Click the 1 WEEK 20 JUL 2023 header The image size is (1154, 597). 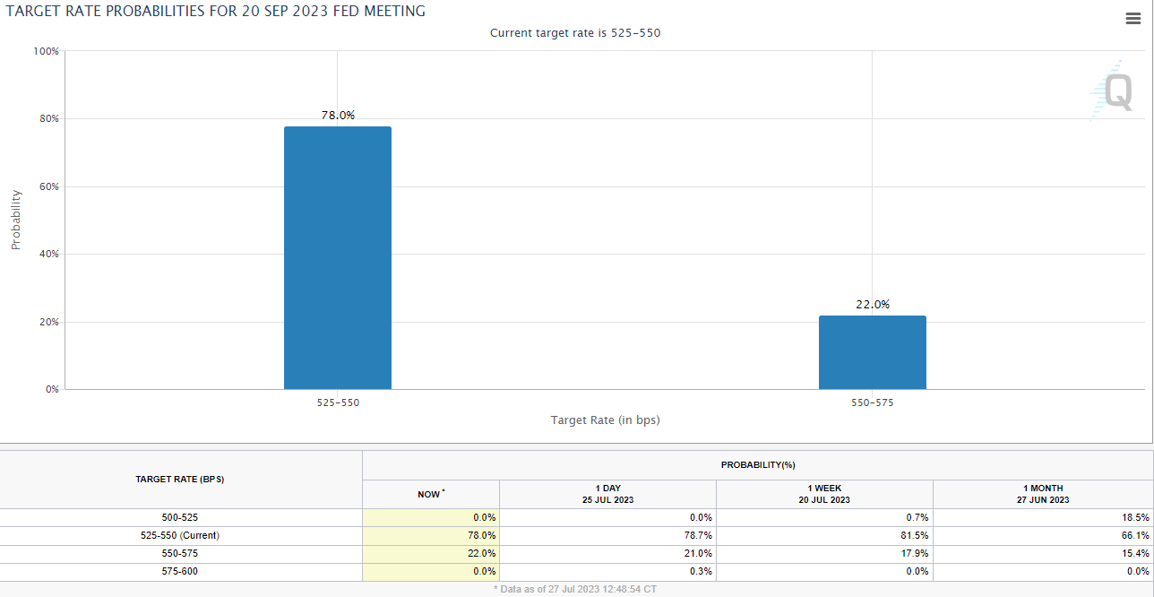[823, 494]
